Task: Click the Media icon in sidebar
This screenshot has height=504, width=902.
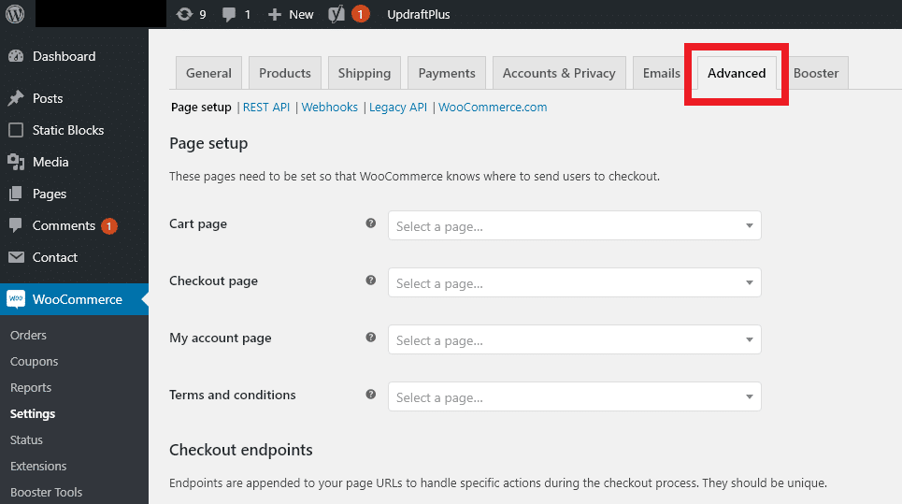Action: tap(16, 163)
